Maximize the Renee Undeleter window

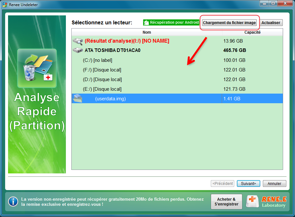[273, 4]
